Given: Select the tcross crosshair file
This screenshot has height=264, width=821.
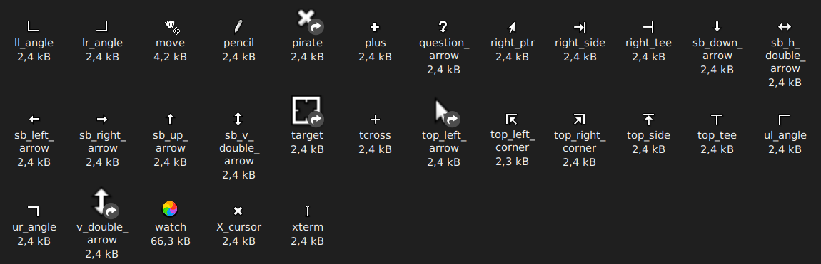Looking at the screenshot, I should coord(375,120).
